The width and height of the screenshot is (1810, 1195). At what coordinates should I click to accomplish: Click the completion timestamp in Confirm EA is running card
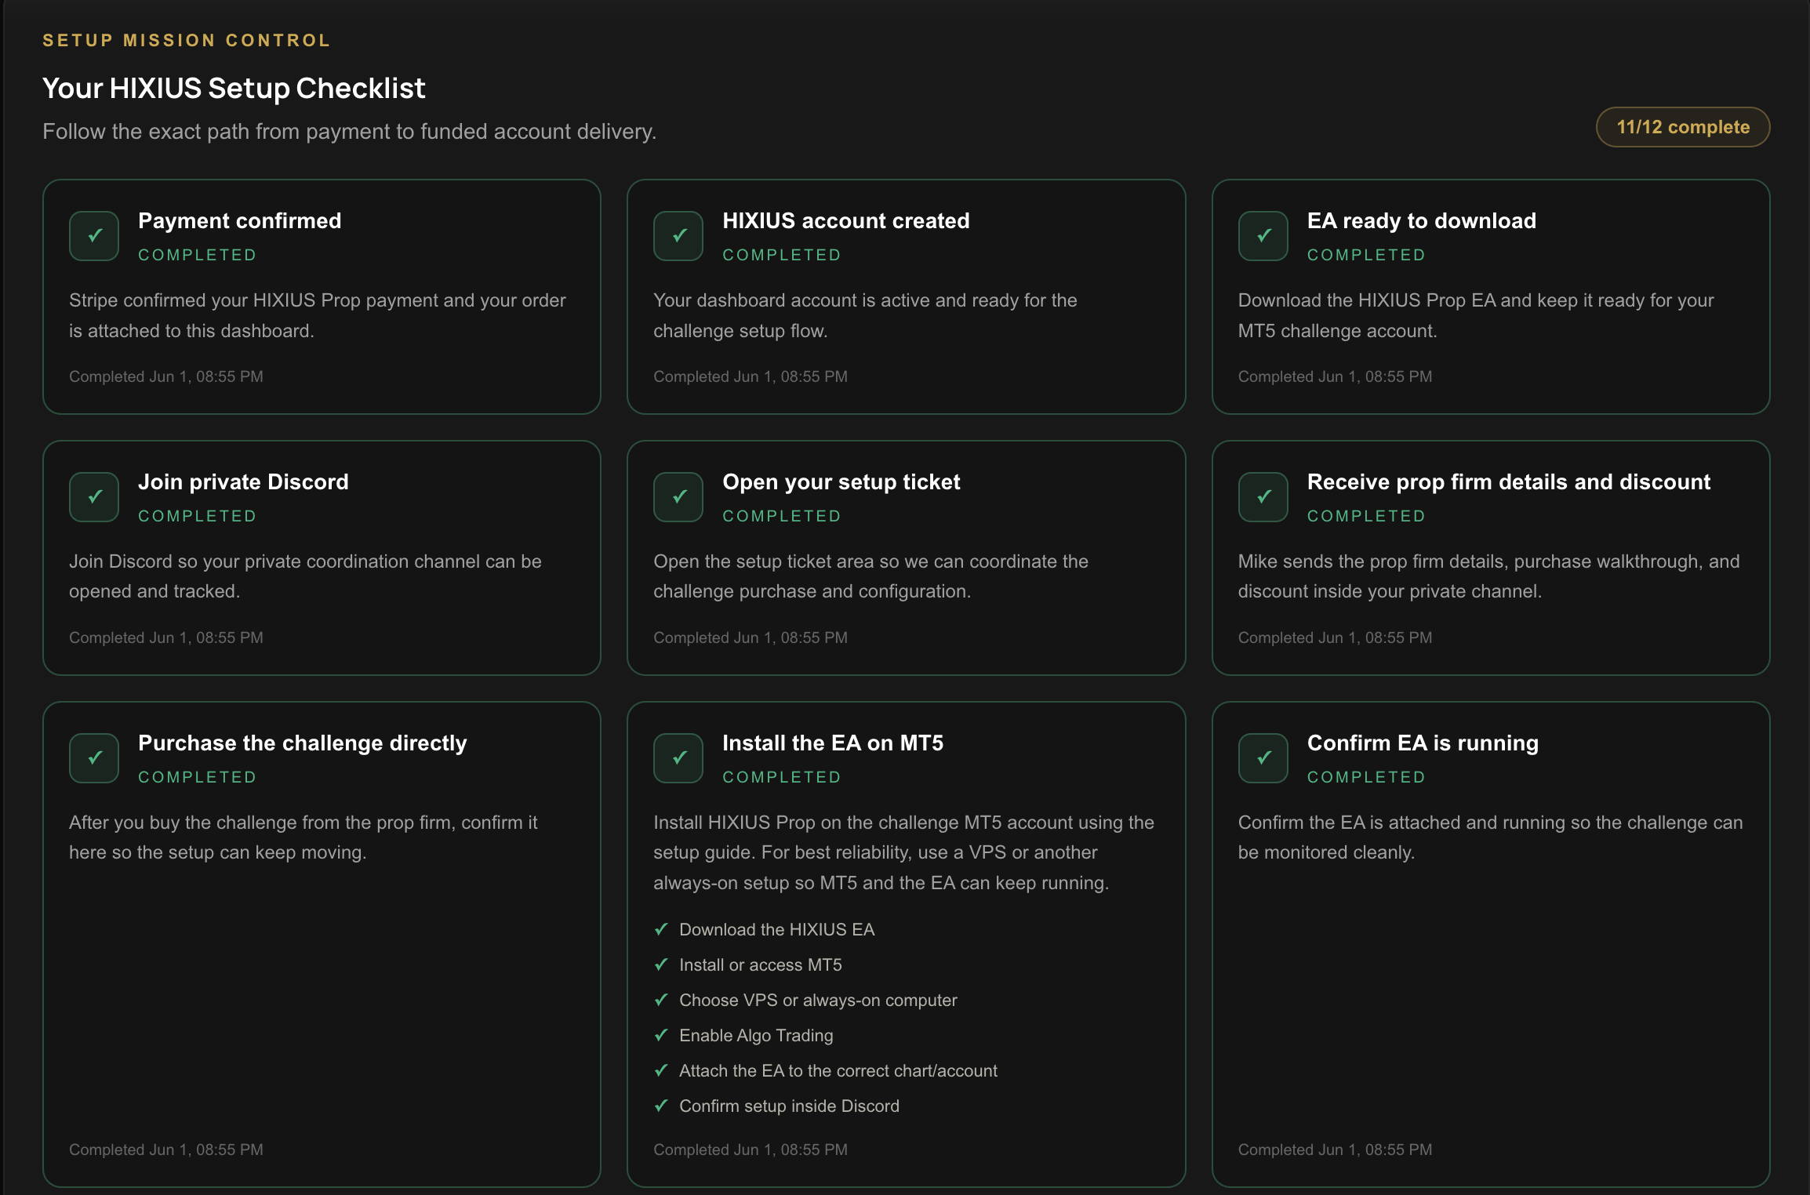[x=1335, y=1150]
